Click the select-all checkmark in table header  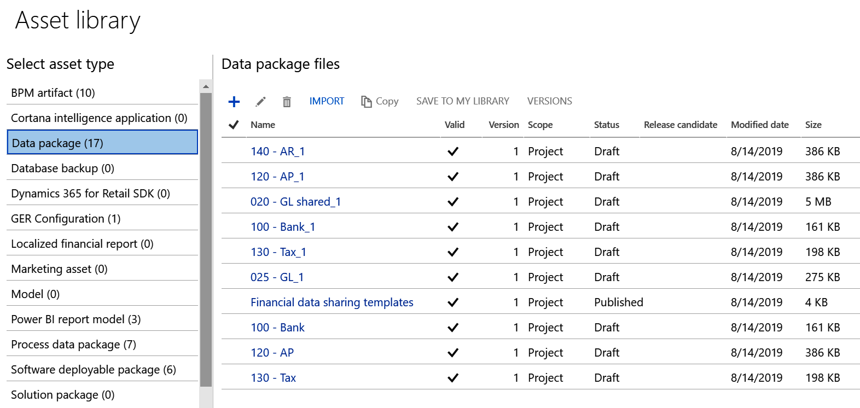(x=234, y=125)
